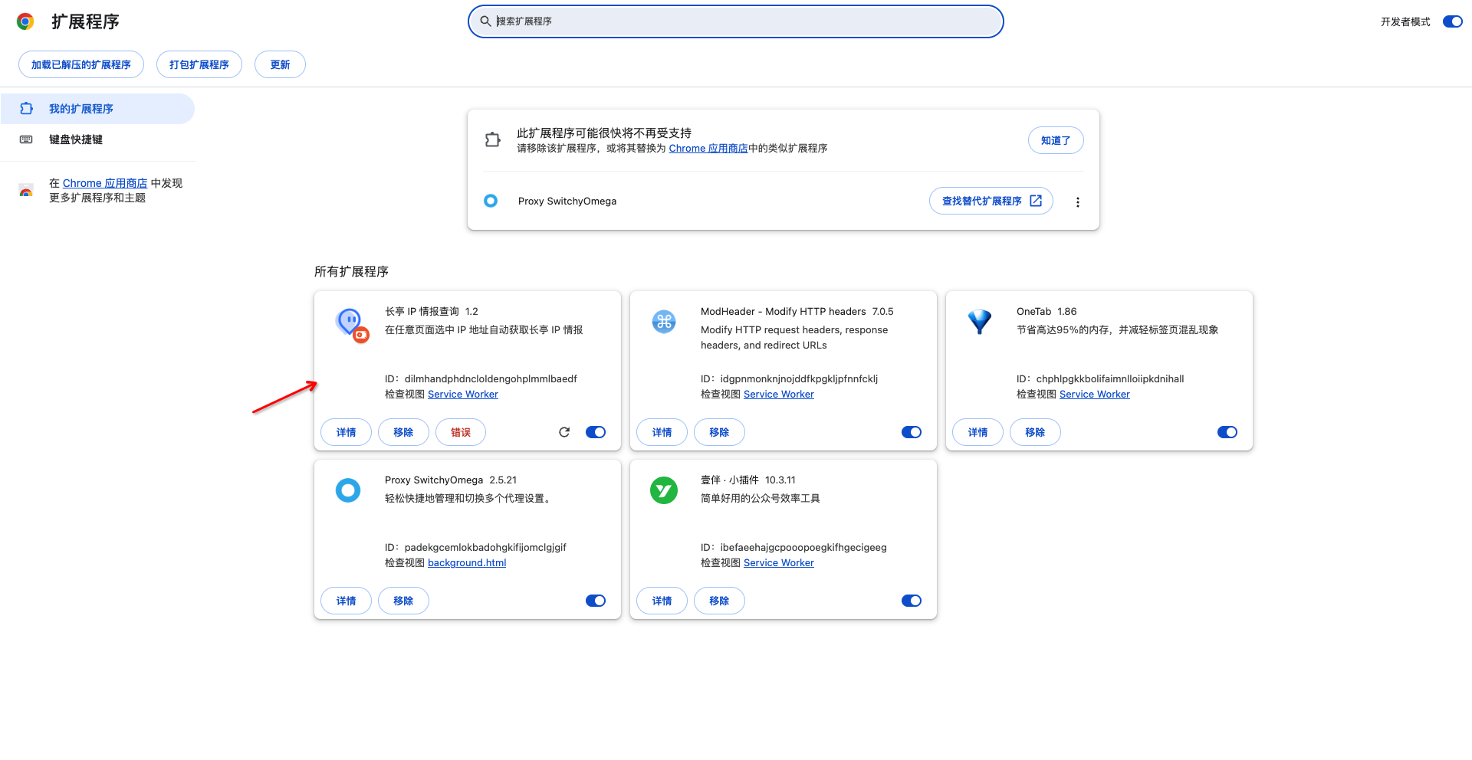Click the Proxy SwitchyOmega card ring icon
Screen dimensions: 1472x760
(348, 490)
